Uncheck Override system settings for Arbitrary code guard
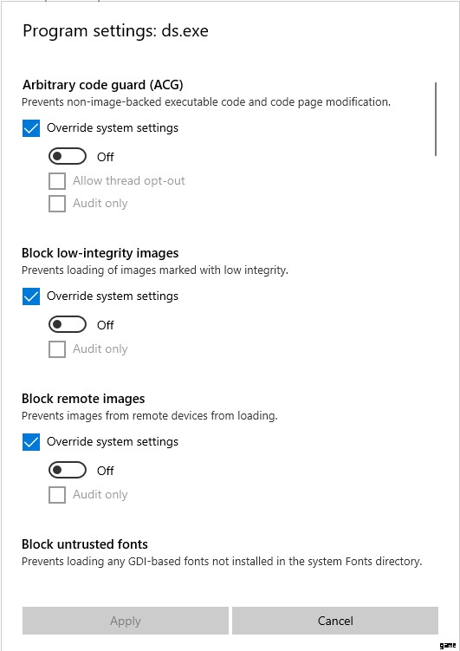This screenshot has height=651, width=460. 31,128
